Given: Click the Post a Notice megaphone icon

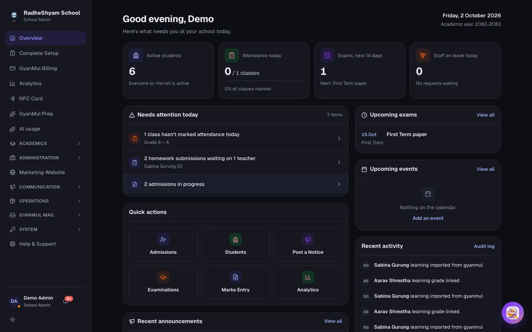Looking at the screenshot, I should point(308,240).
